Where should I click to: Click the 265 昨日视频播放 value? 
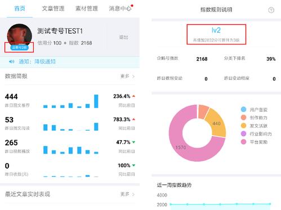click(x=11, y=143)
